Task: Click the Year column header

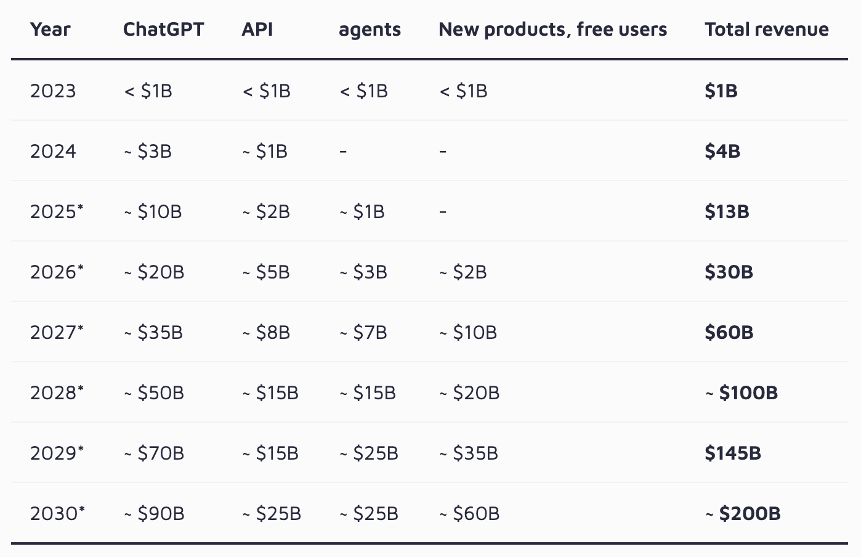Action: 50,30
